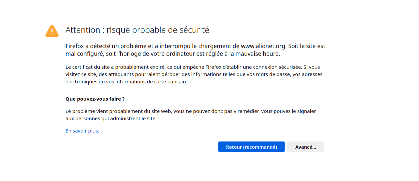Screen dimensions: 419x181
Task: Click the orange warning triangle icon
Action: tap(52, 31)
